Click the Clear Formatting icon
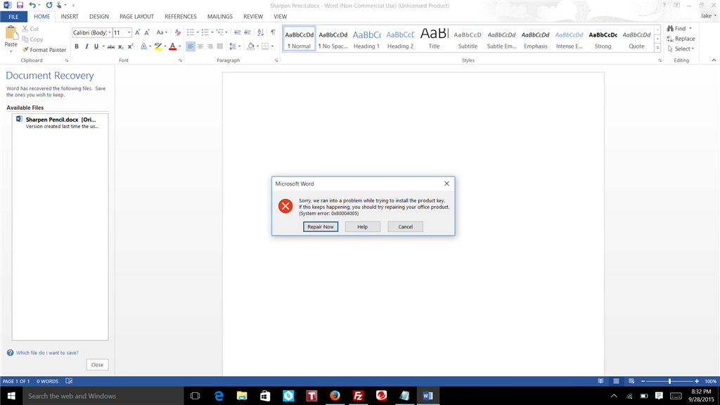720x405 pixels. click(178, 32)
